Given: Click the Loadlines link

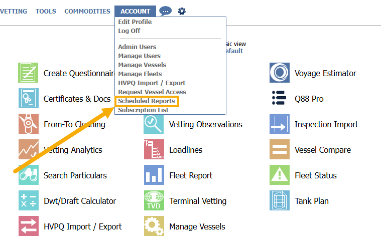Looking at the screenshot, I should point(186,150).
